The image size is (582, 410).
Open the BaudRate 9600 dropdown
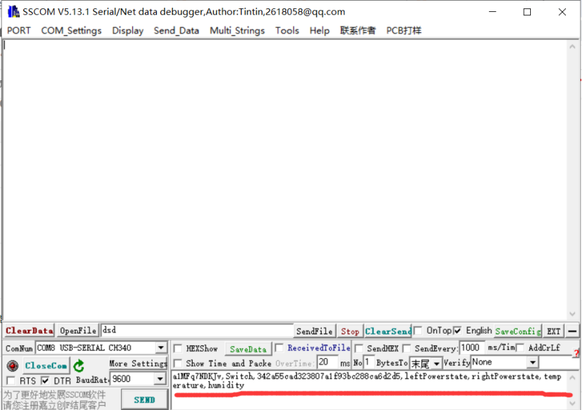point(160,378)
